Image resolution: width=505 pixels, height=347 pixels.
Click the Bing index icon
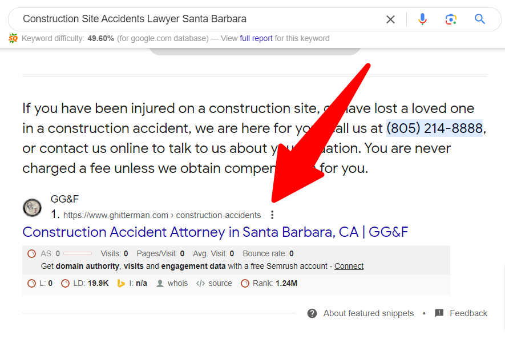(x=121, y=283)
